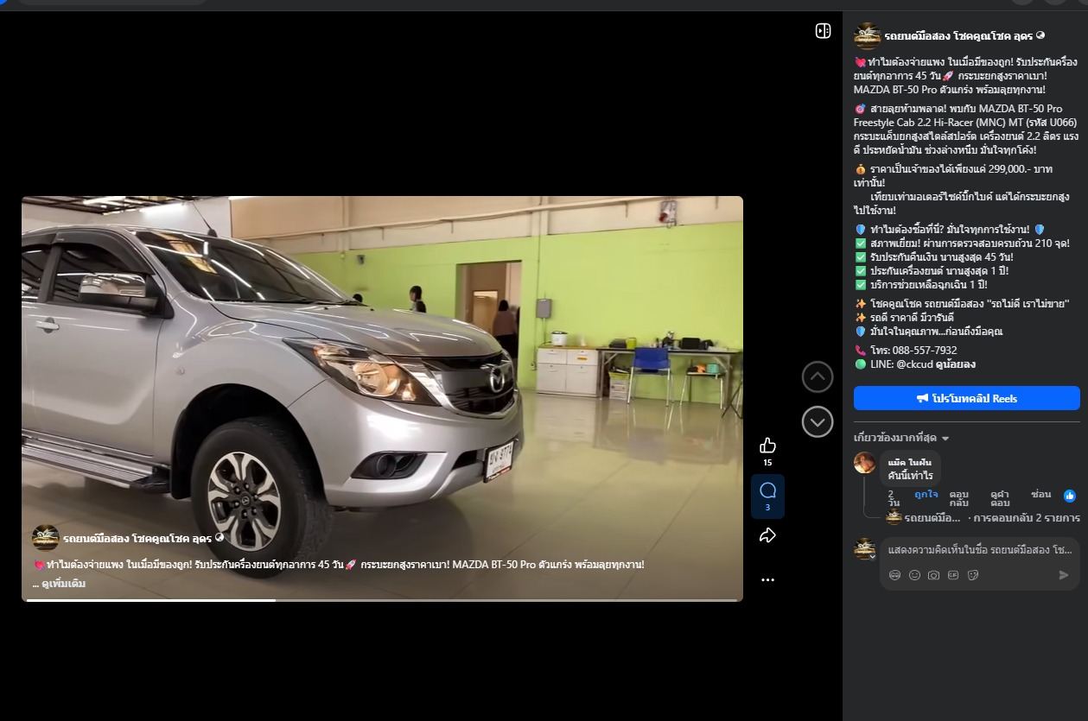The width and height of the screenshot is (1088, 721).
Task: Focus the comment input field
Action: [979, 550]
